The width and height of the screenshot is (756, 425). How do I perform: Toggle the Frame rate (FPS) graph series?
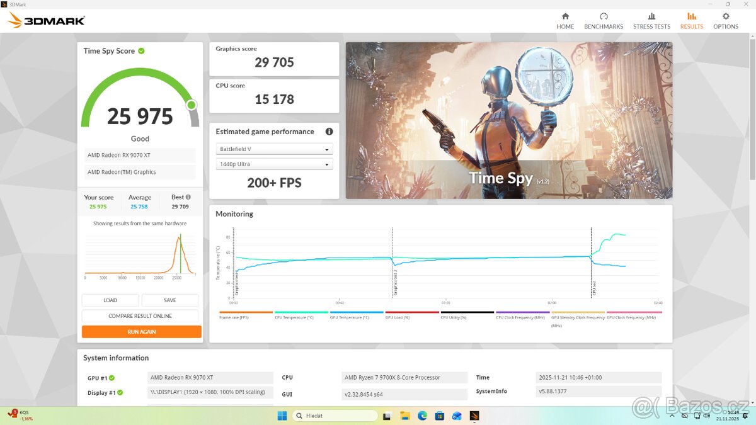tap(245, 314)
